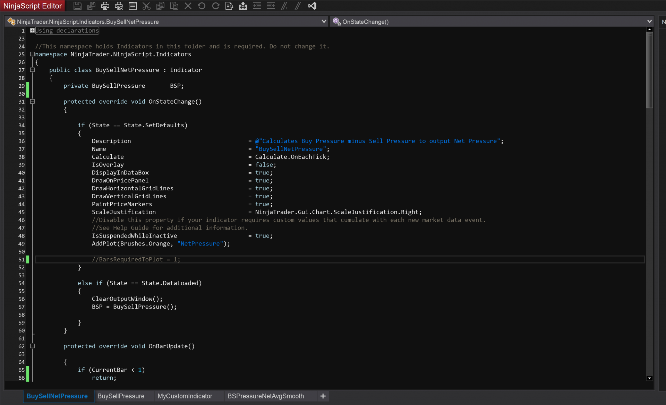666x405 pixels.
Task: Click the Uncomment lines icon
Action: click(x=298, y=6)
